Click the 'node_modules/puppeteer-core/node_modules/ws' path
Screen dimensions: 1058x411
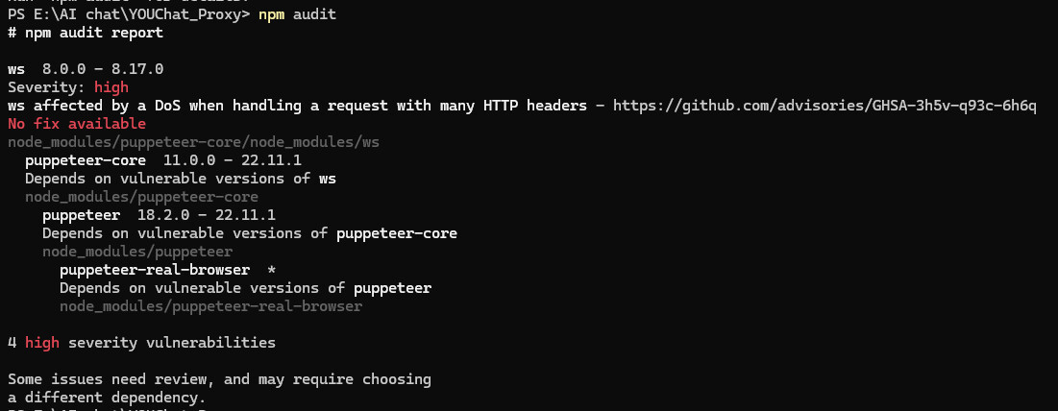(x=193, y=142)
